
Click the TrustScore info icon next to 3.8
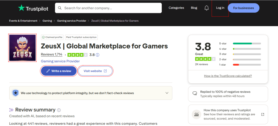[x=97, y=55]
